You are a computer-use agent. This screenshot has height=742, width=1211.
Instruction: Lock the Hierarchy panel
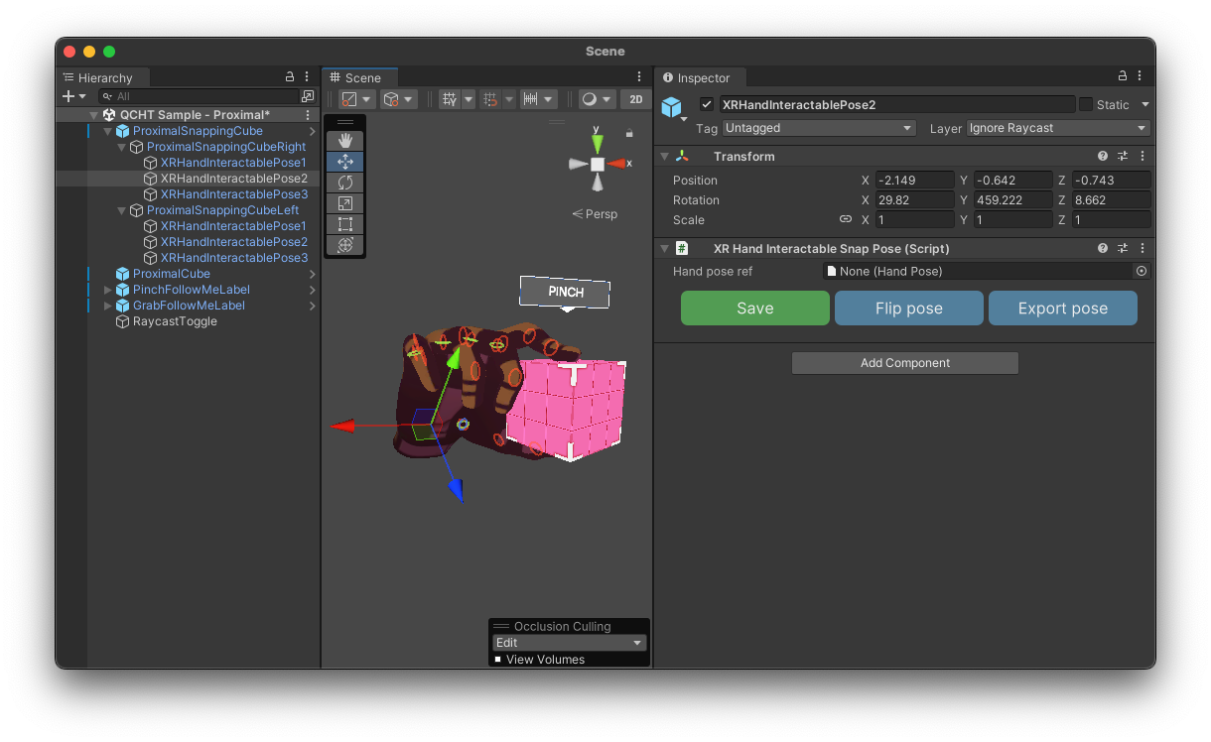point(290,76)
